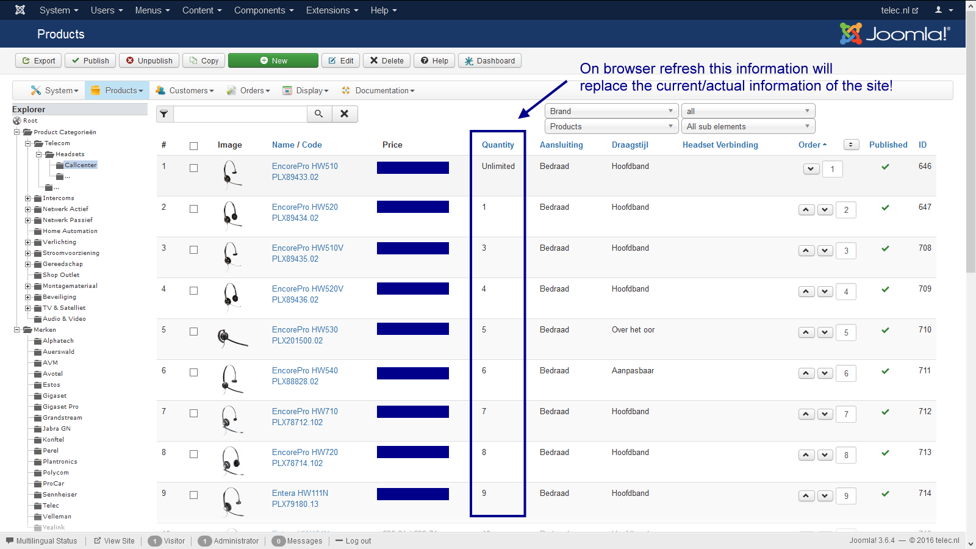Tick the checkbox for EncorePro HW510
This screenshot has height=549, width=976.
click(193, 168)
